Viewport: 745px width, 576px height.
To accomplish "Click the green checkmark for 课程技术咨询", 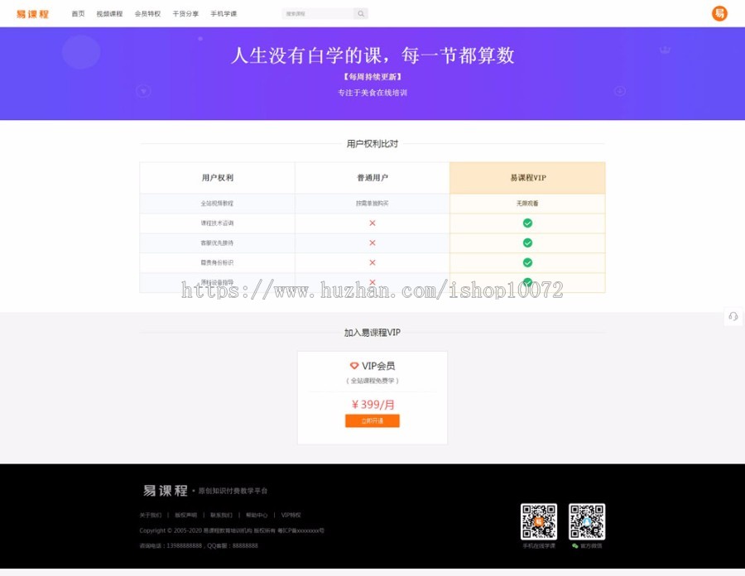I will (x=527, y=223).
